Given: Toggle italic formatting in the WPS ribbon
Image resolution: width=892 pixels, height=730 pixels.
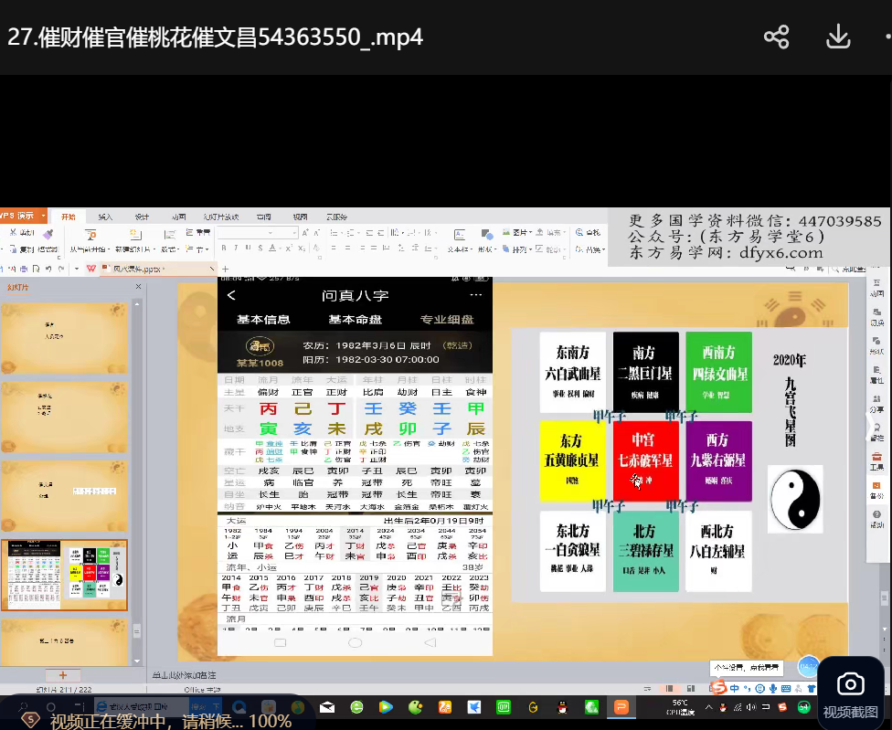Looking at the screenshot, I should (235, 248).
